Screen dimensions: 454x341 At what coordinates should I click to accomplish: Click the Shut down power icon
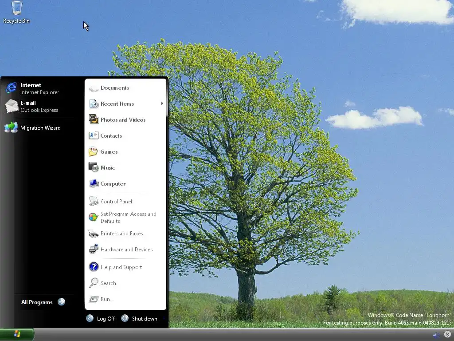click(125, 318)
